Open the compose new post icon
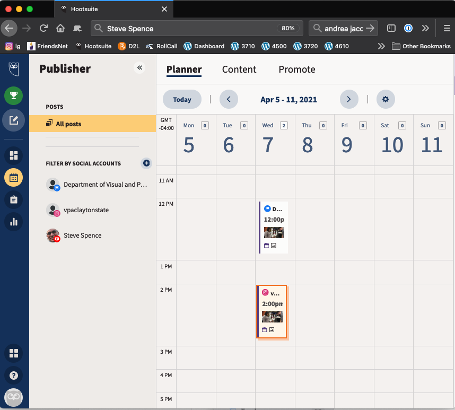The width and height of the screenshot is (455, 410). pos(14,120)
